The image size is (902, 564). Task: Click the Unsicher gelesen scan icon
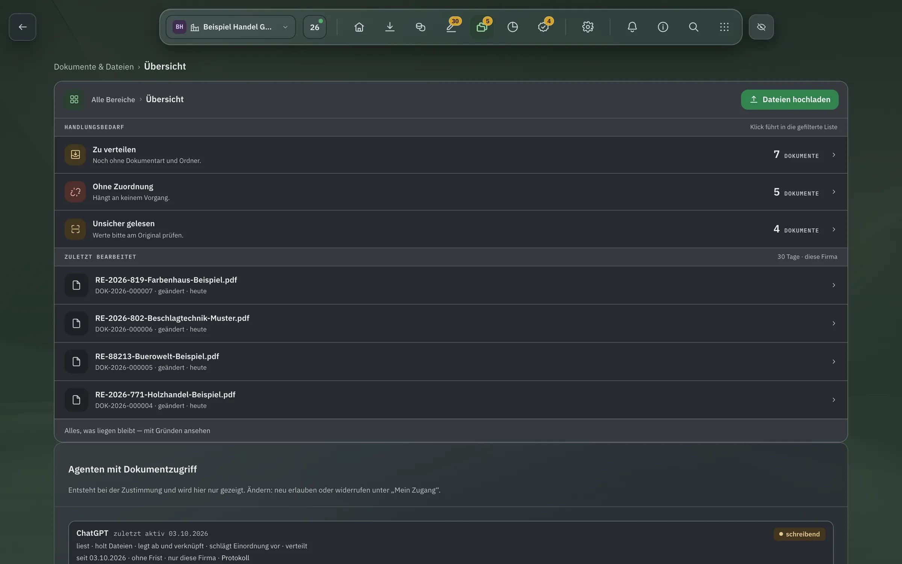coord(75,229)
